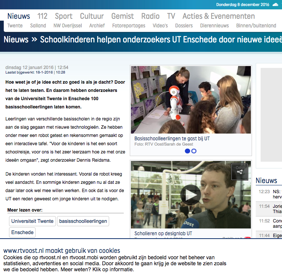Switch to the second photo carousel dot
282x275 pixels.
194,151
